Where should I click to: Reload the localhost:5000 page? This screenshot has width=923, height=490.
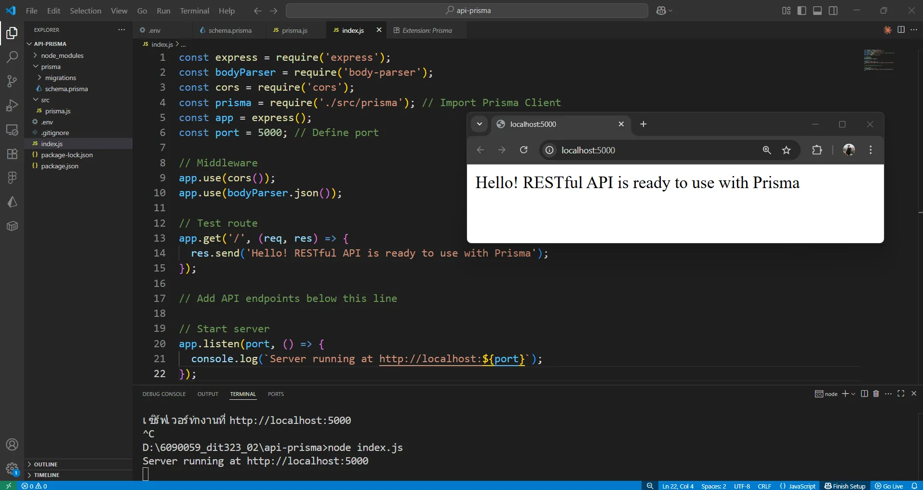(523, 150)
